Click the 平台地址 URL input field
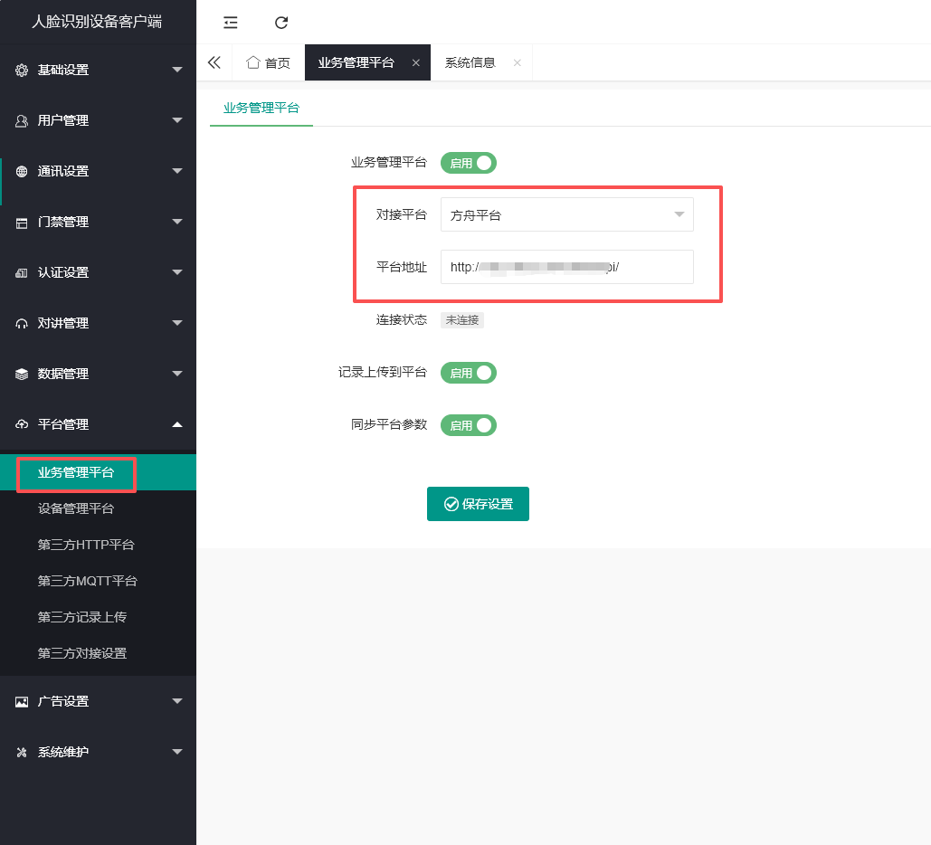Screen dimensions: 931x845 pyautogui.click(x=567, y=267)
